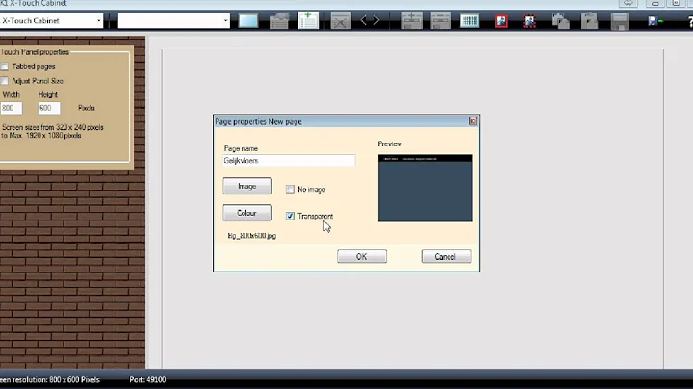
Task: Click the Bg_800x600.jpg filename text
Action: 252,236
